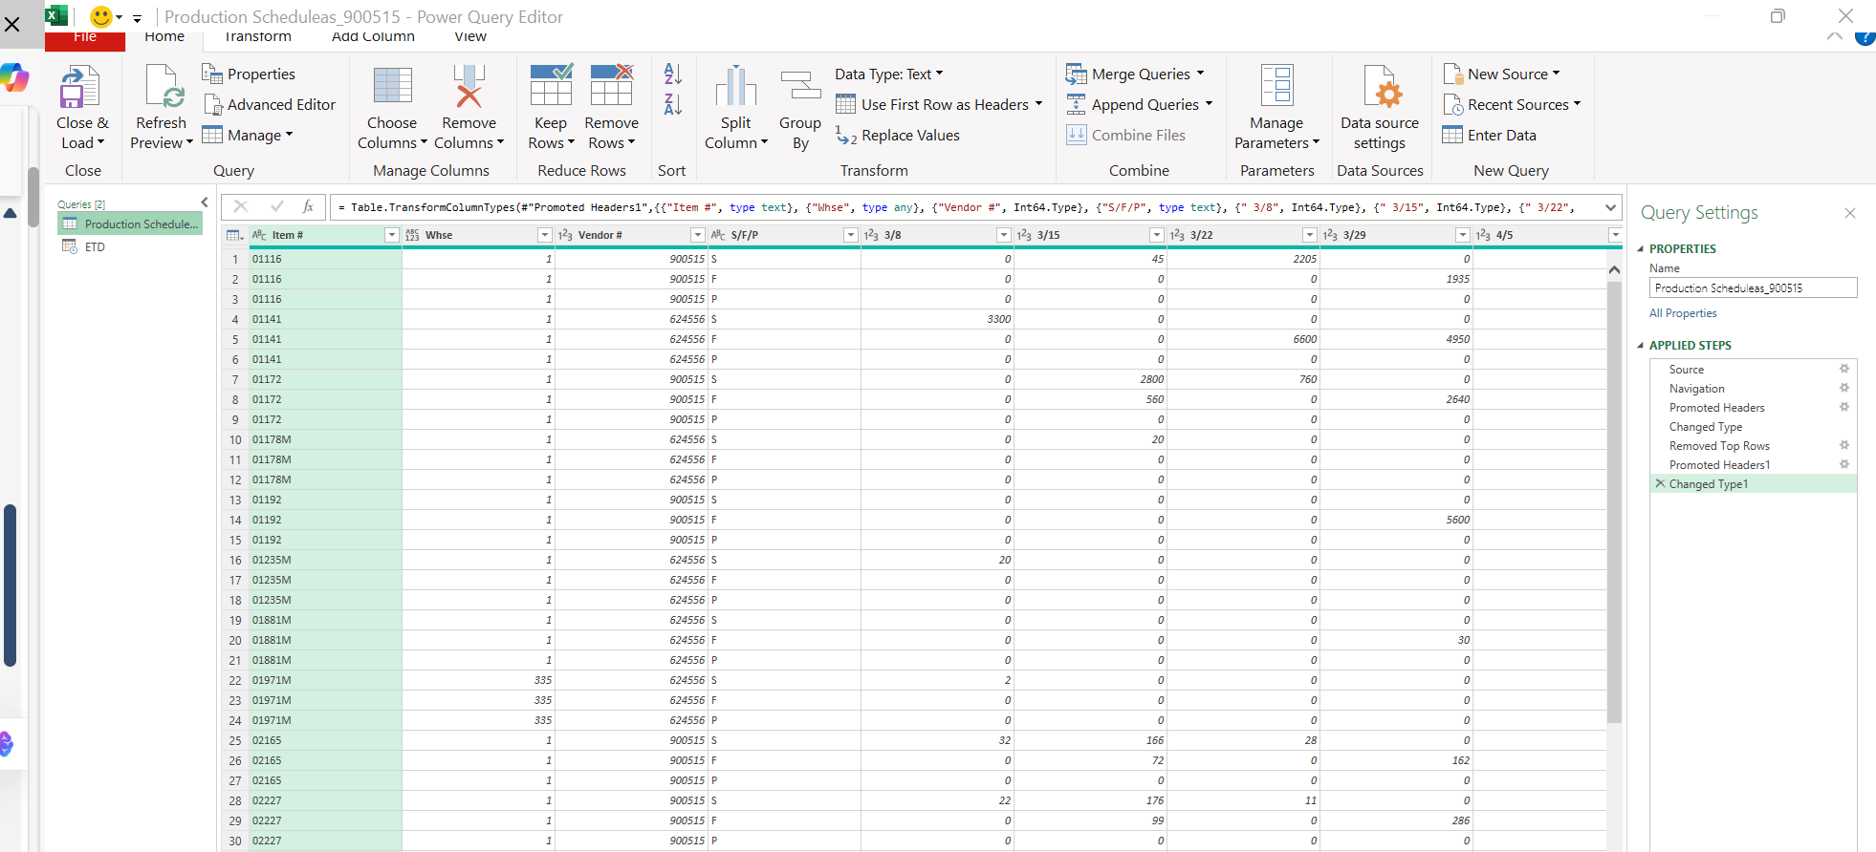Open the Item # column filter dropdown
Screen dimensions: 1876x852
391,235
